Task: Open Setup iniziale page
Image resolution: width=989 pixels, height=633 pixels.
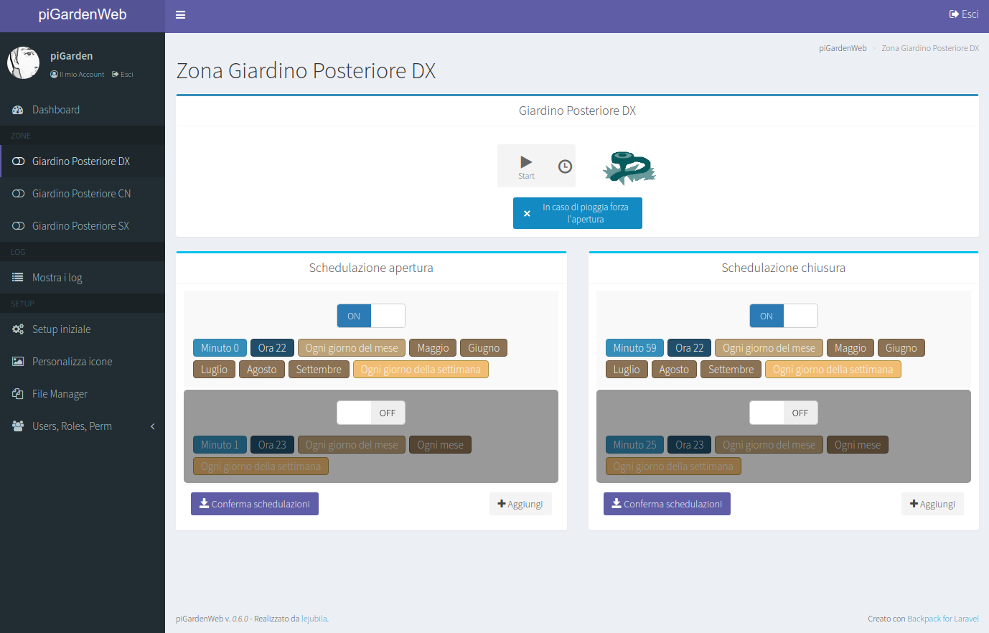Action: click(83, 329)
